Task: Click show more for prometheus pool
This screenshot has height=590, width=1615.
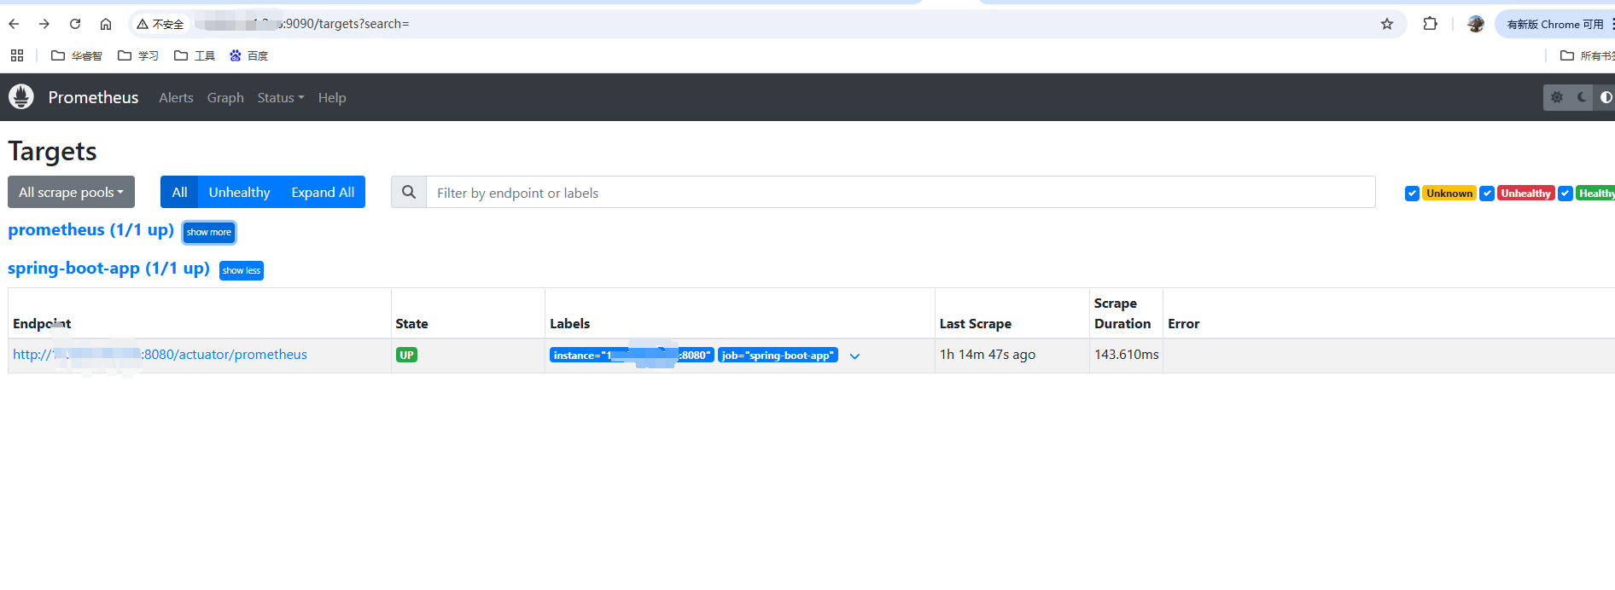Action: click(x=209, y=232)
